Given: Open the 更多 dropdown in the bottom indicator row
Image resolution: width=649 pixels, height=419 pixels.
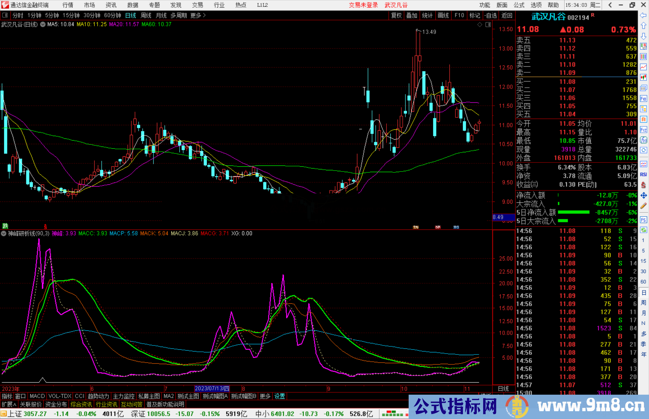Looking at the screenshot, I should coord(265,396).
